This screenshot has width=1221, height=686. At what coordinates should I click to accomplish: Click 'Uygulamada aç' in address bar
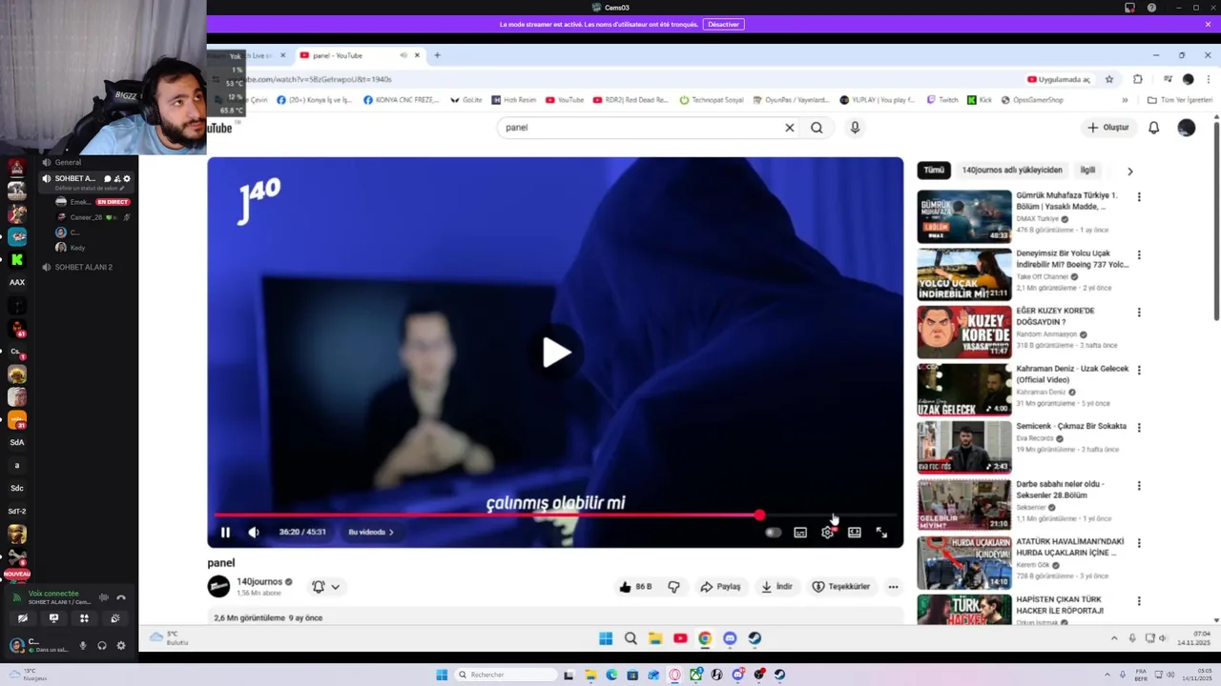1058,79
